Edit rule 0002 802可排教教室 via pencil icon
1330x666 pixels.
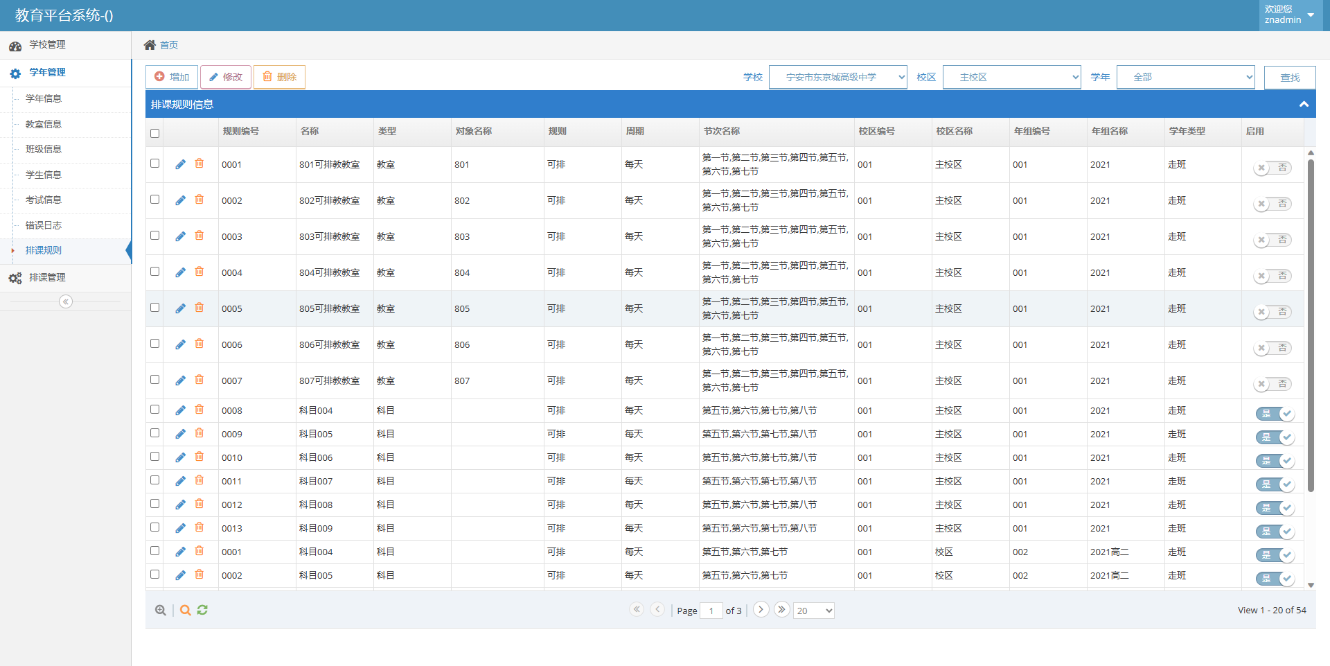click(180, 200)
